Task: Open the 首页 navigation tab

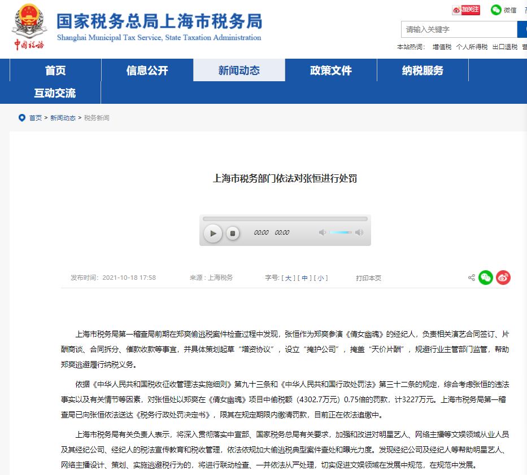Action: (x=55, y=70)
